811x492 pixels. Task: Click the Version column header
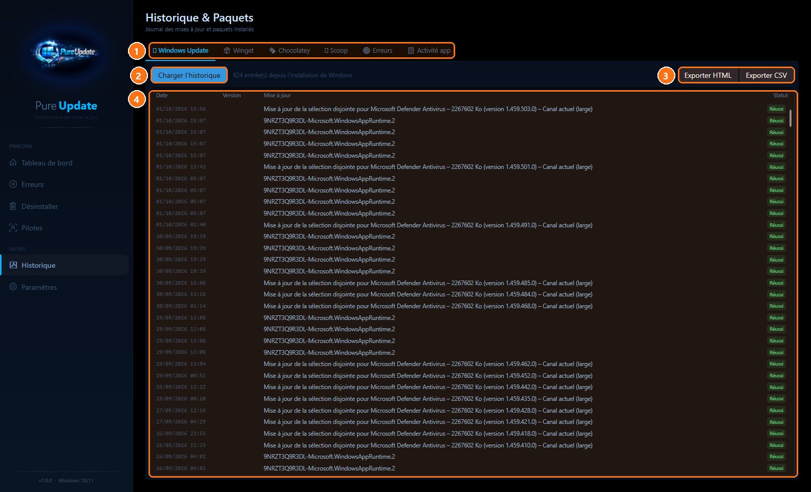(x=231, y=96)
